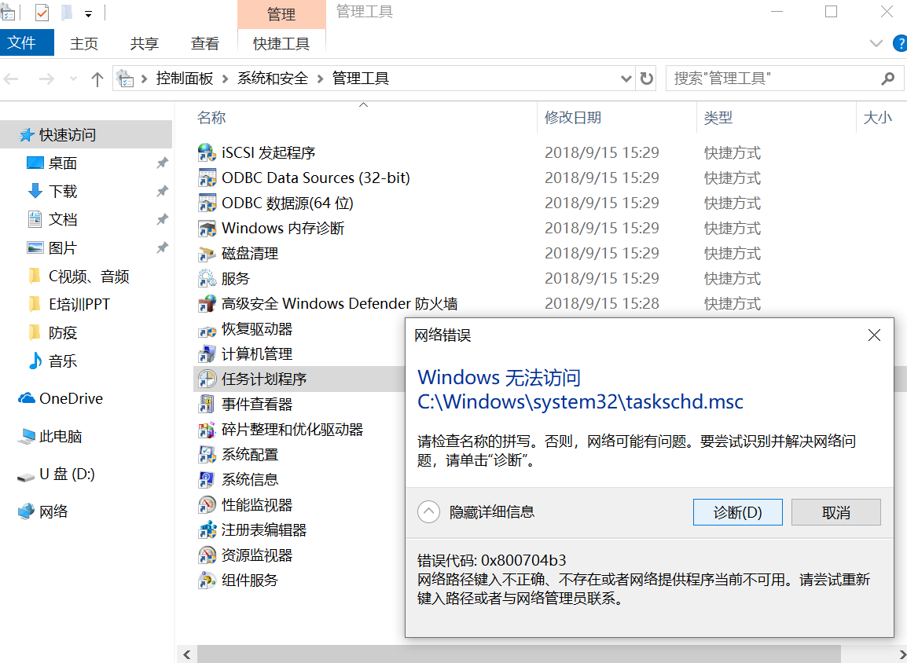The height and width of the screenshot is (663, 907).
Task: Click horizontal scrollbar left arrow
Action: tap(187, 654)
